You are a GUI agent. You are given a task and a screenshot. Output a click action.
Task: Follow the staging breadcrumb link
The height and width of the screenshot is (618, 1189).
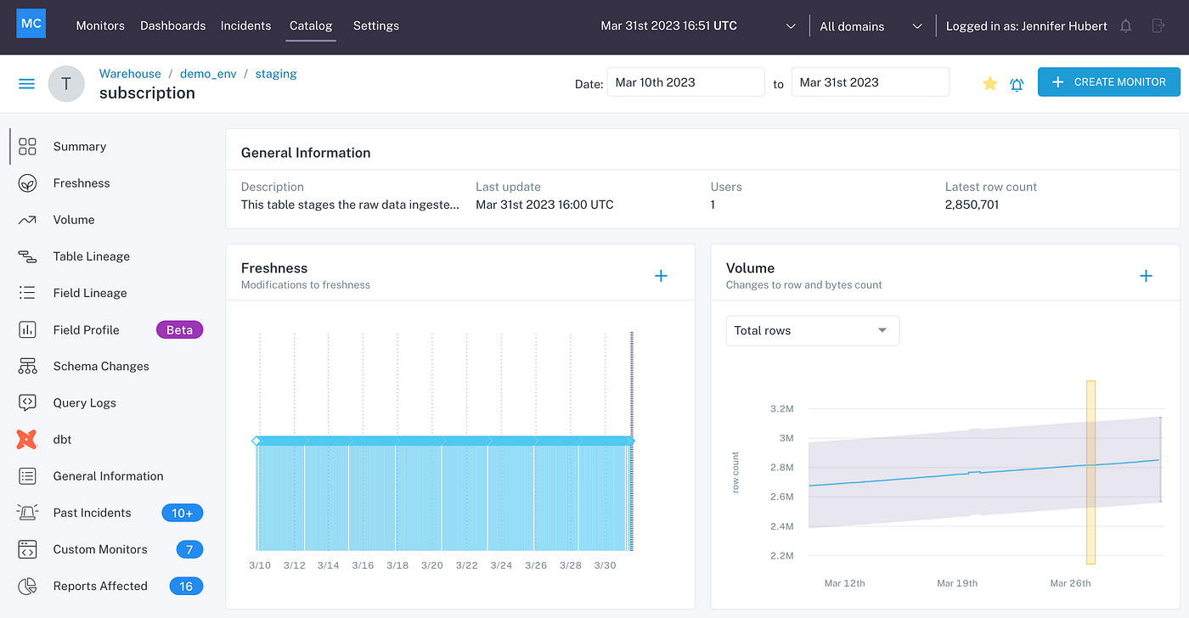click(276, 74)
